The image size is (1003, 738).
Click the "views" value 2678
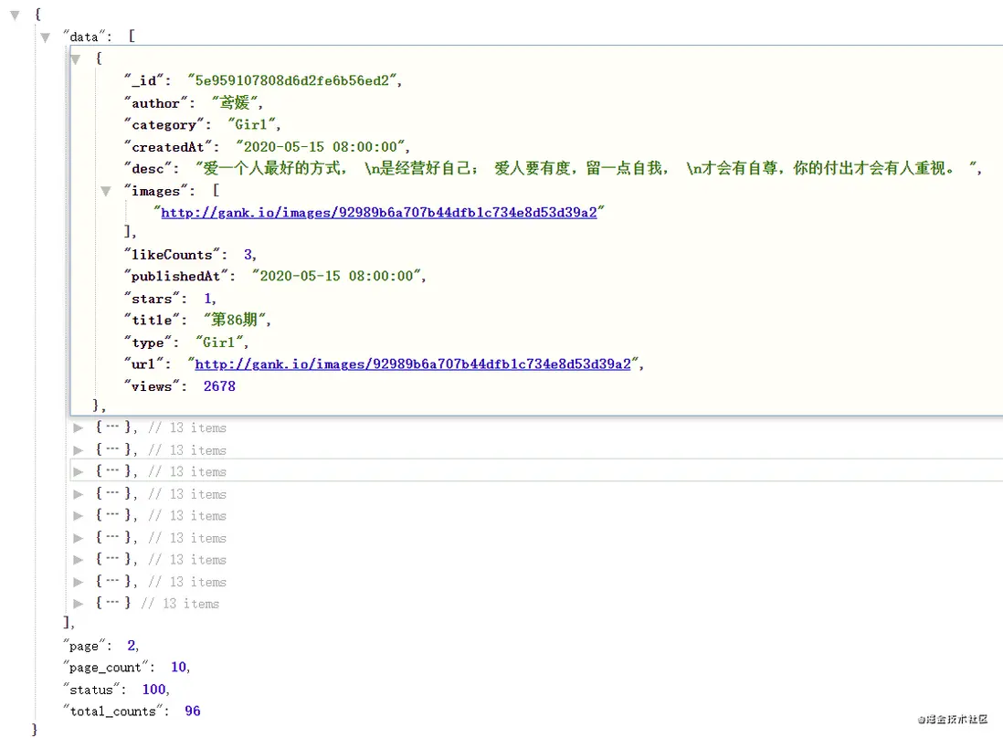pyautogui.click(x=219, y=386)
